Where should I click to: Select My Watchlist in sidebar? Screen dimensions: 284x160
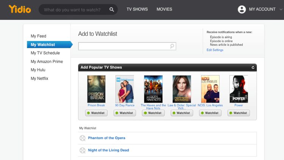pos(50,45)
